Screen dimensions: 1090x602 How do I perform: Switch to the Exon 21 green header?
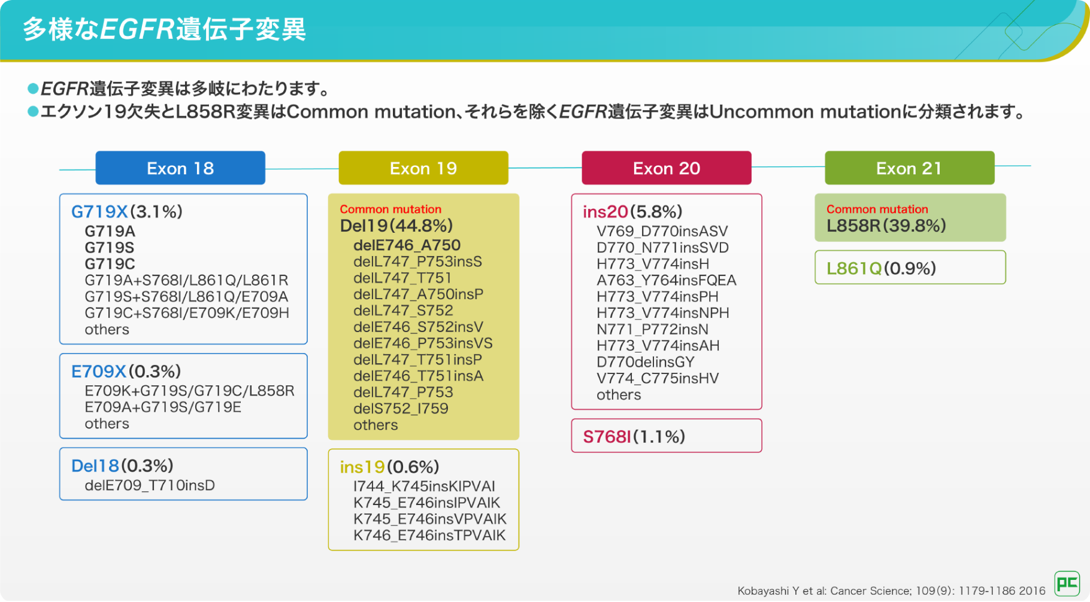click(x=909, y=168)
